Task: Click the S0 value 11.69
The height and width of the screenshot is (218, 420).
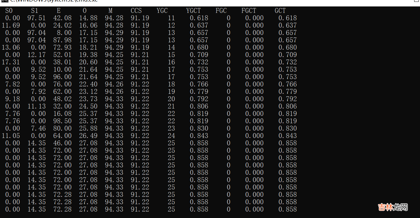Action: [11, 25]
